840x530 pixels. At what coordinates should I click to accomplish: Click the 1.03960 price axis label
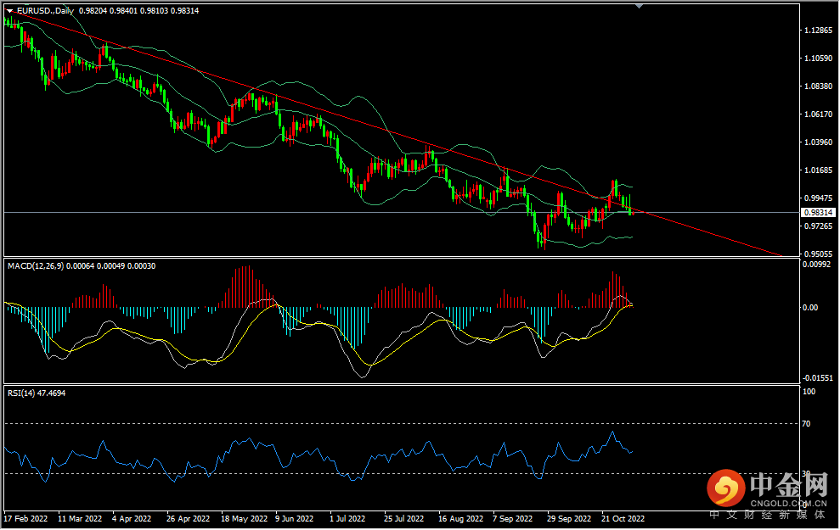pyautogui.click(x=817, y=142)
